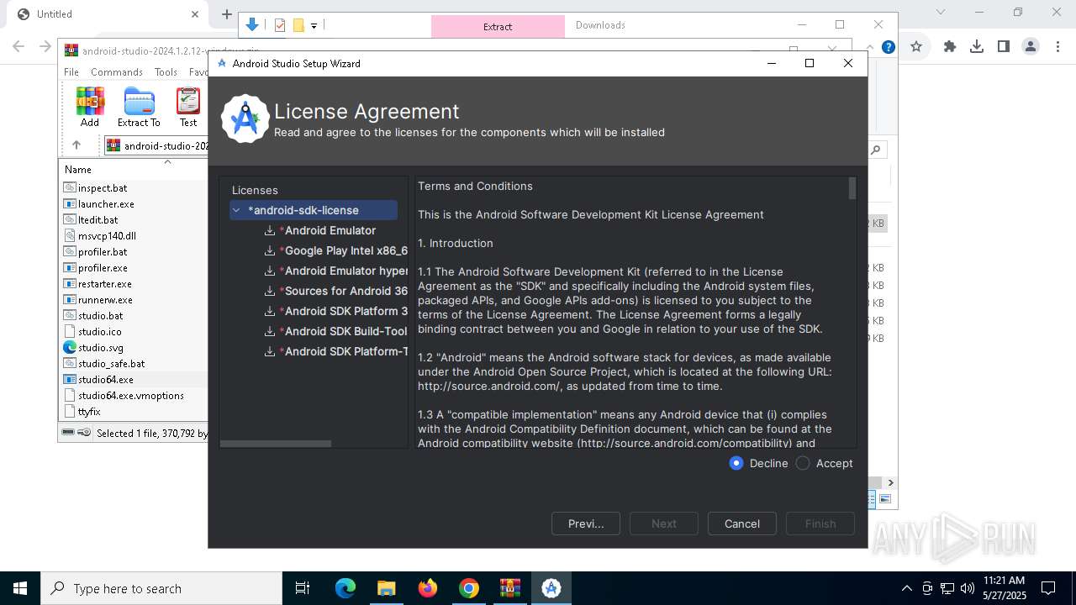Viewport: 1076px width, 605px height.
Task: Select the android-sdk-license license entry
Action: pos(314,210)
